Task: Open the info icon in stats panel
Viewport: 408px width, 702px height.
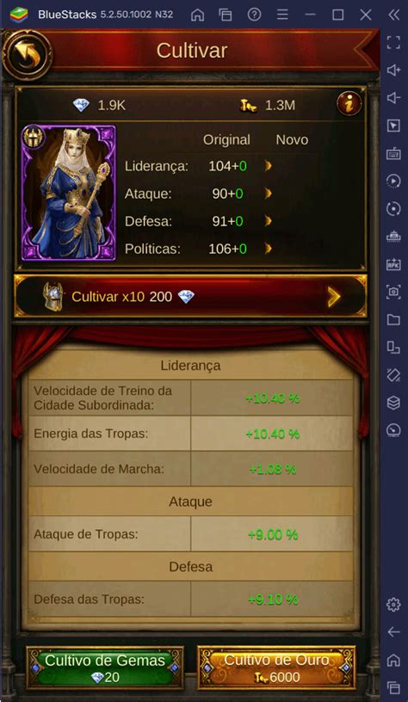Action: coord(349,104)
